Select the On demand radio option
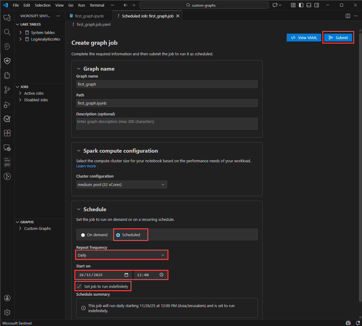 point(83,235)
